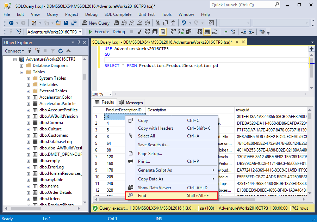Viewport: 317px width, 222px height.
Task: Click the DAX query icon
Action: pos(147,23)
